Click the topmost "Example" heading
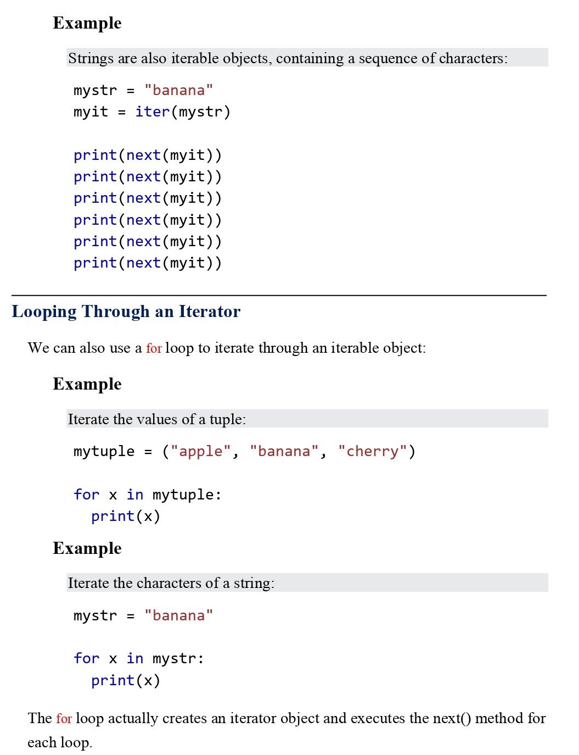579x755 pixels. tap(87, 23)
